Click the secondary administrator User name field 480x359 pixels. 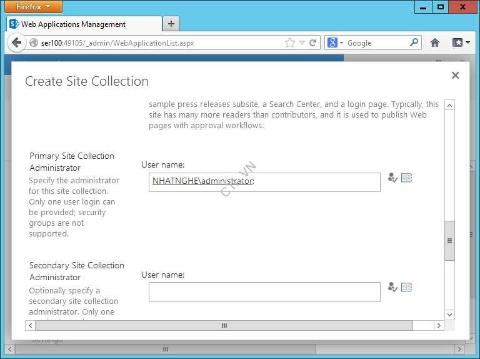[x=264, y=291]
